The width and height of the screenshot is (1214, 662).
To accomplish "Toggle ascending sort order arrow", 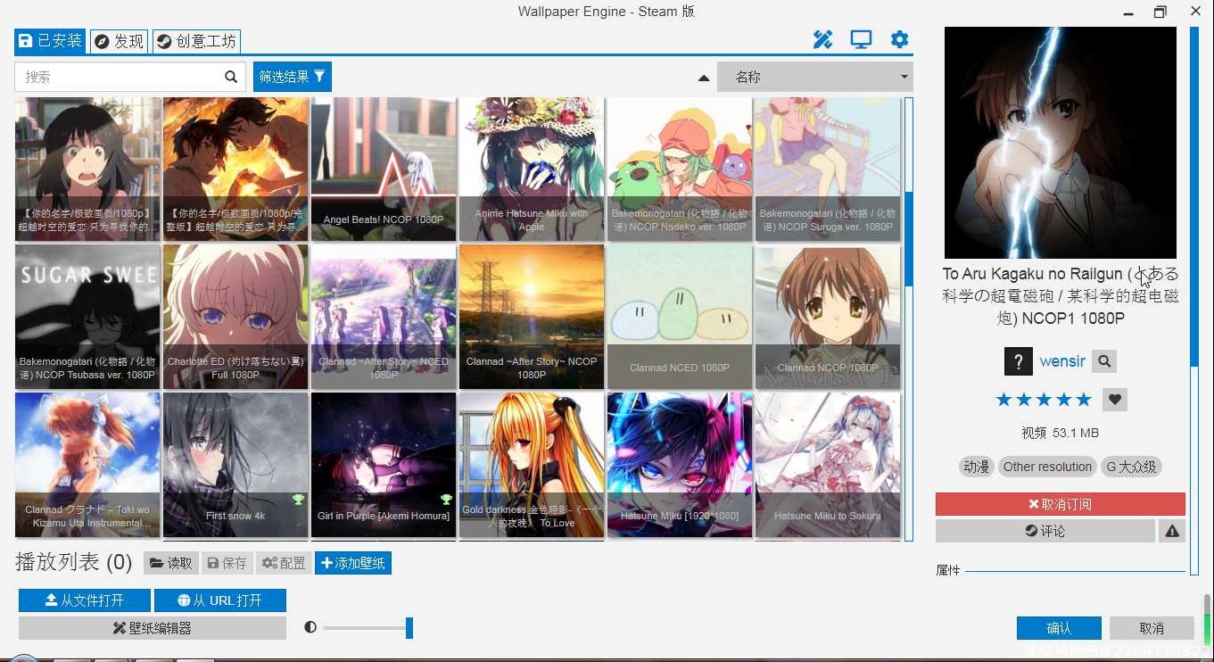I will tap(704, 79).
